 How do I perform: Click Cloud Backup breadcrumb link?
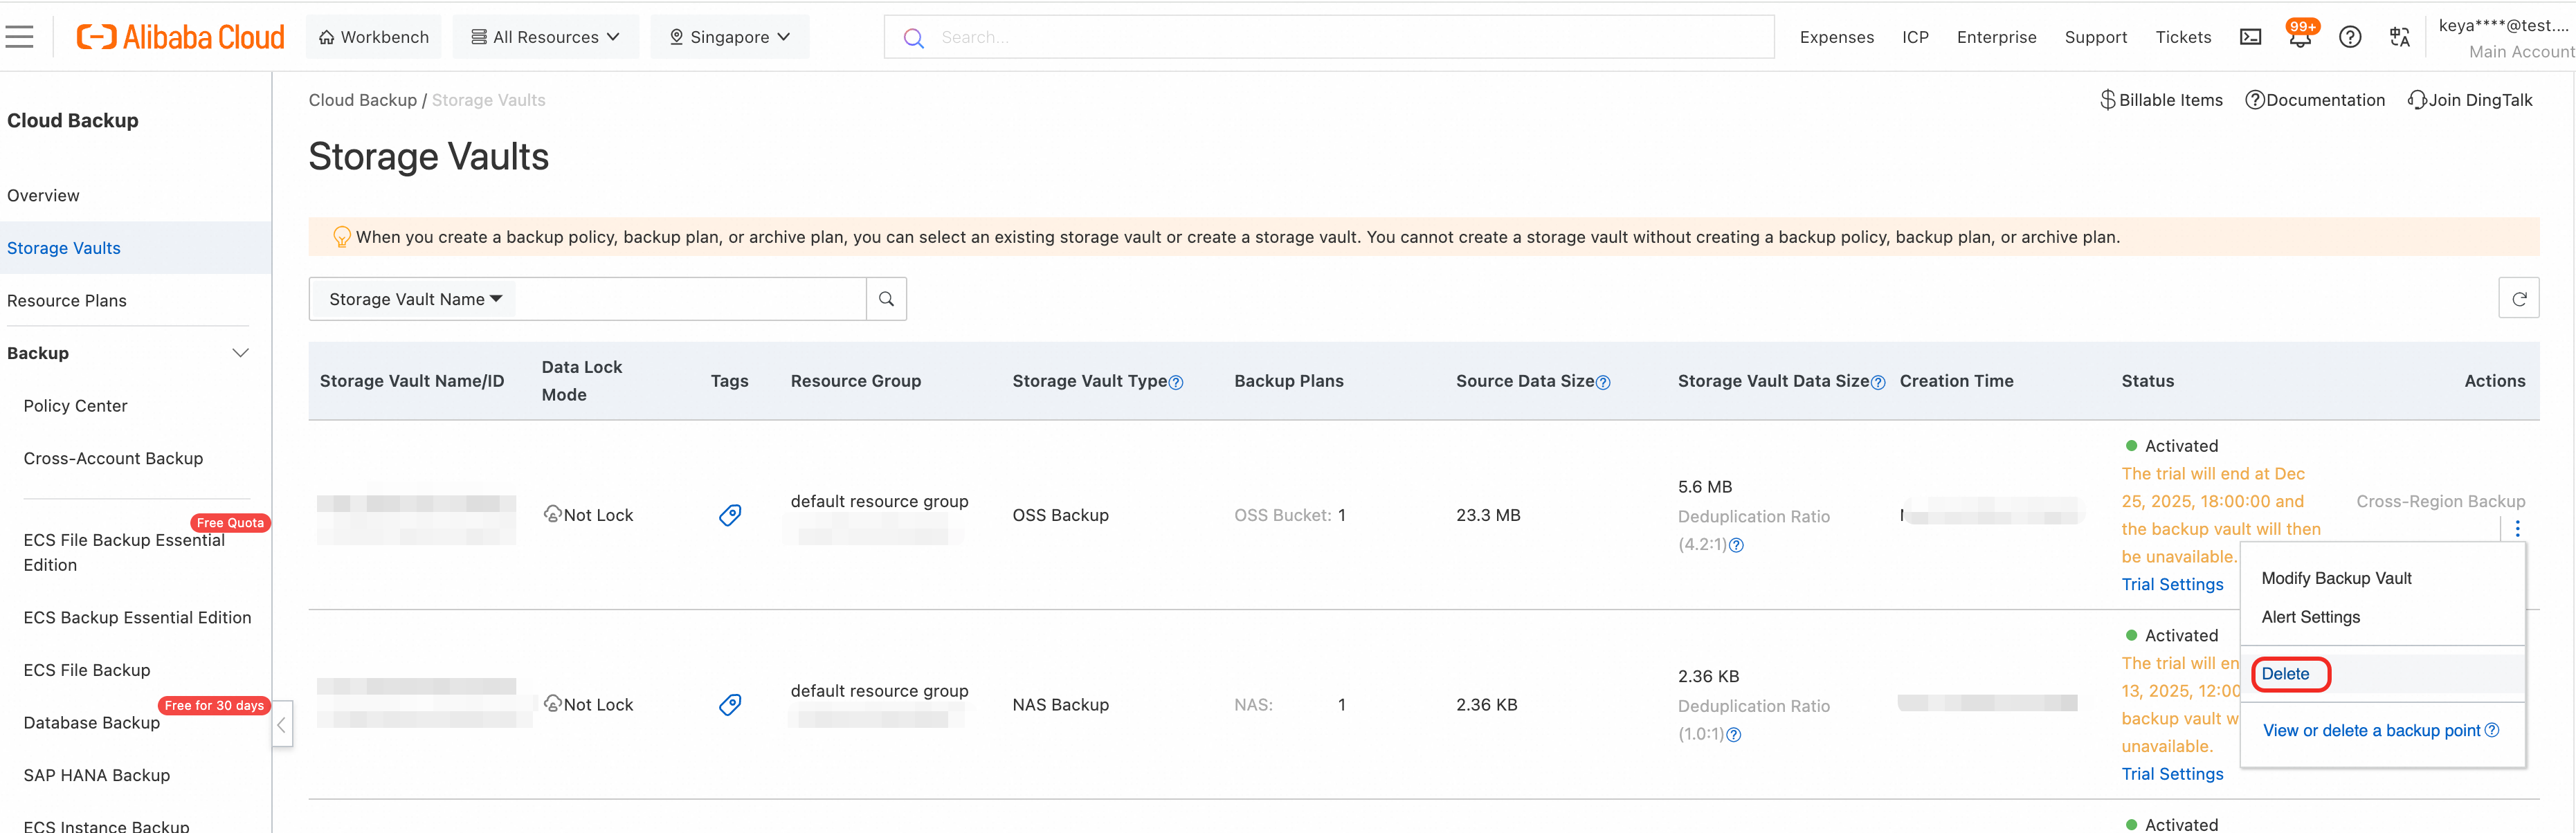coord(362,100)
